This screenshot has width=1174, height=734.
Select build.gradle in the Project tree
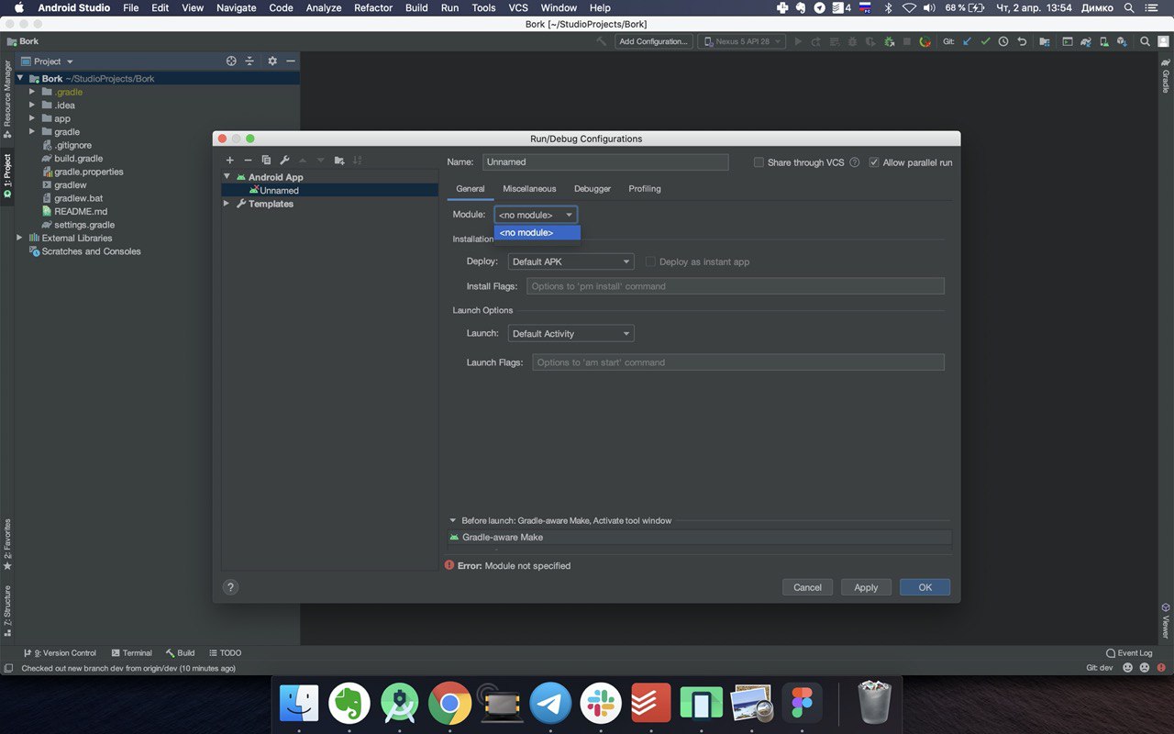click(x=78, y=159)
